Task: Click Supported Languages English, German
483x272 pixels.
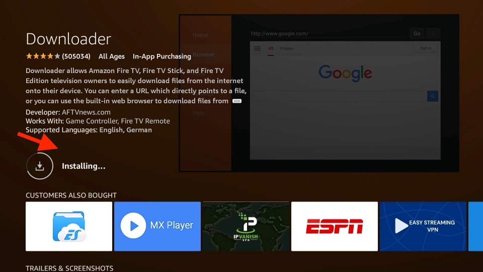Action: click(89, 130)
